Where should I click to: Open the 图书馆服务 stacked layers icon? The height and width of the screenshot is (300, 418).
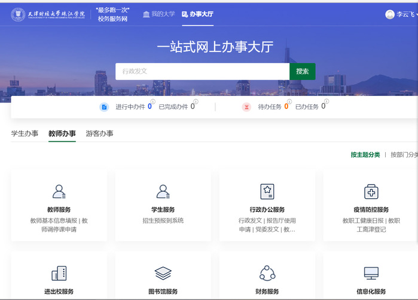coord(163,274)
